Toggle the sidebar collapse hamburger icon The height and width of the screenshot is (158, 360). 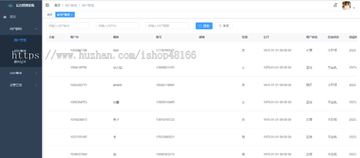tap(47, 5)
